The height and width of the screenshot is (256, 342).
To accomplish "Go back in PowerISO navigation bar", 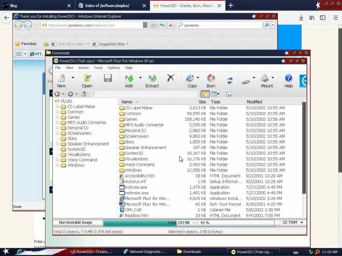I will (x=57, y=94).
